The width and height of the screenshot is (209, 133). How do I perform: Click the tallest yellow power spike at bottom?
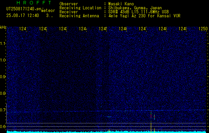click(151, 127)
